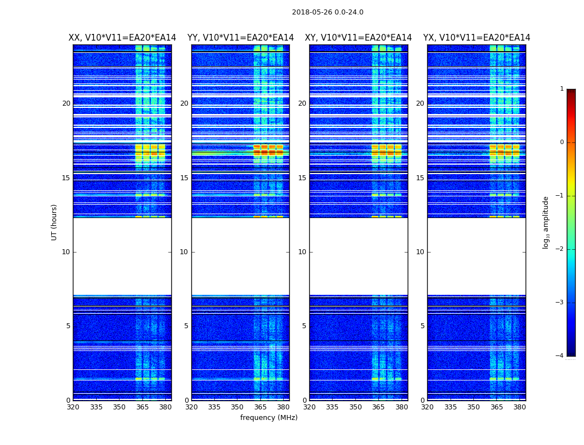Click the main title "2018-05-26 0.0-24.0"
584x445 pixels.
point(328,12)
